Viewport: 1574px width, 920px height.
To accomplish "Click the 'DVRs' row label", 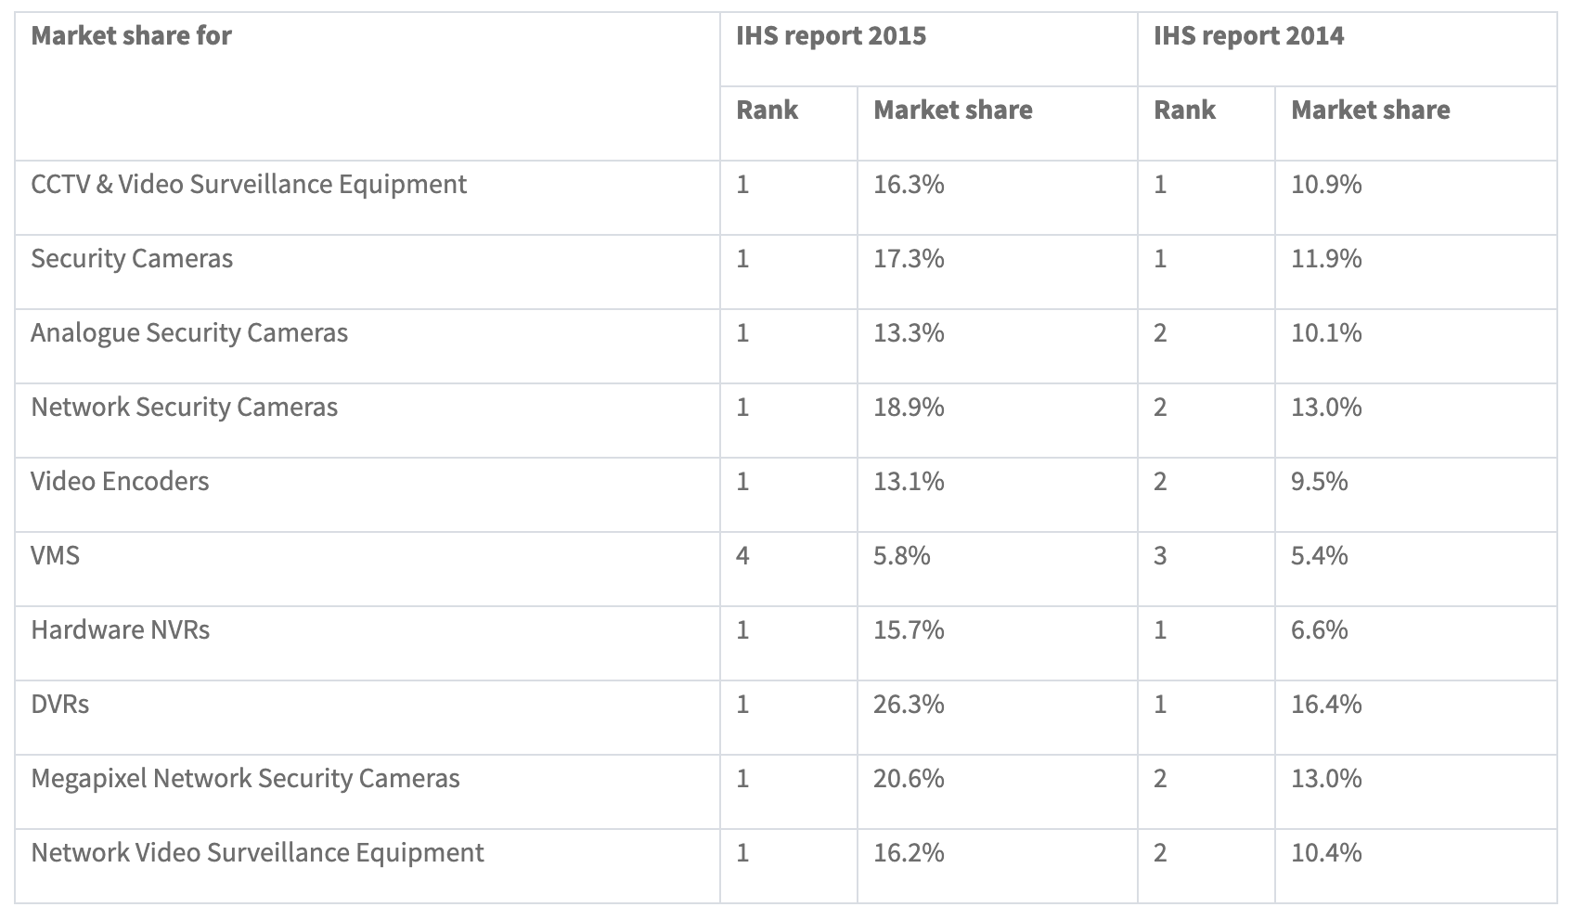I will point(58,705).
